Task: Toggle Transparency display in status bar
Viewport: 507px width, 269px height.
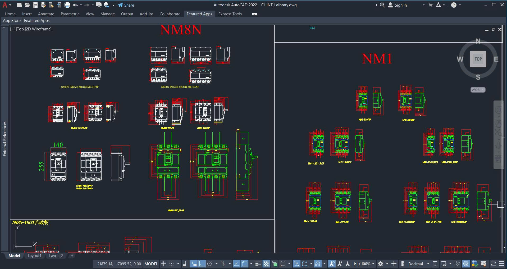Action: [266, 264]
